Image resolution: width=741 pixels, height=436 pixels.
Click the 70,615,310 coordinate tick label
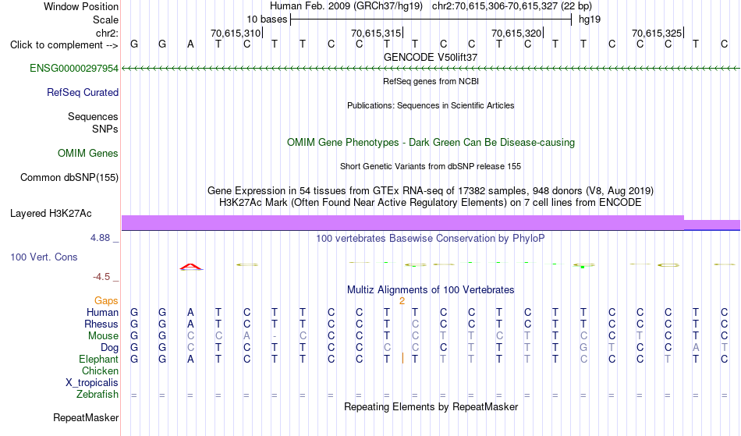point(236,33)
